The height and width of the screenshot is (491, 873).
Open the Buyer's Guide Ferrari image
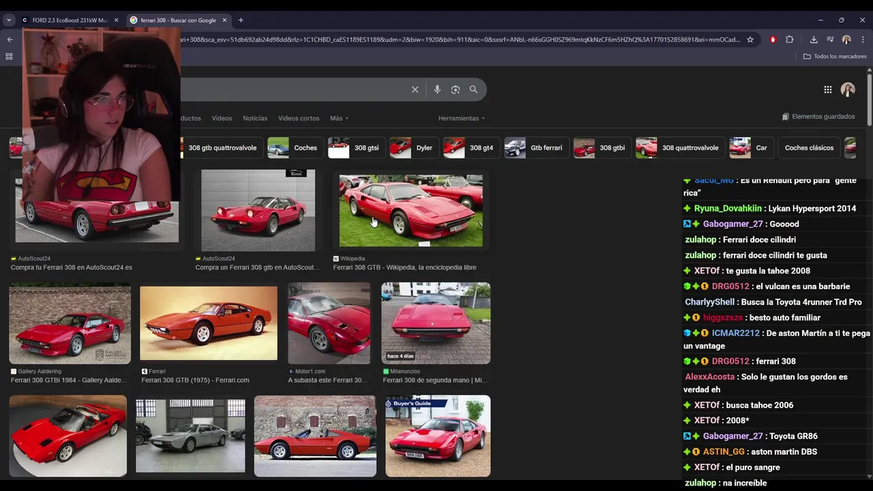click(438, 436)
